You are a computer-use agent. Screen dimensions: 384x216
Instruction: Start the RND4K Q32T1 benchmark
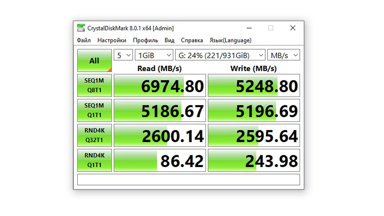click(x=94, y=135)
